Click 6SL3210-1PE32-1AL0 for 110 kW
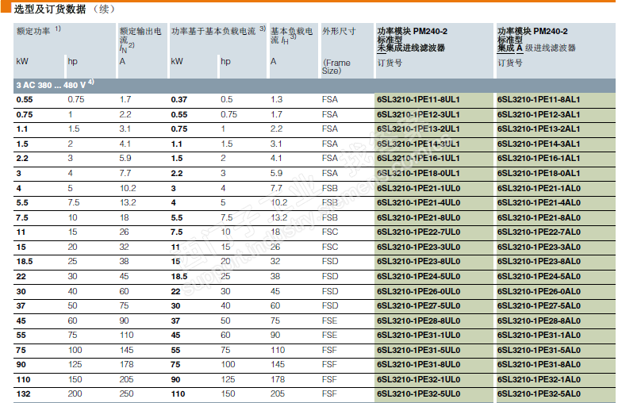This screenshot has width=618, height=403. click(539, 380)
